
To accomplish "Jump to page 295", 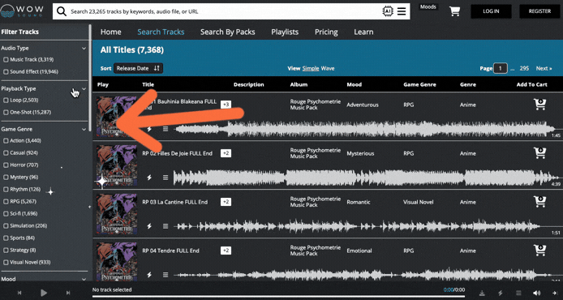I will (x=524, y=68).
